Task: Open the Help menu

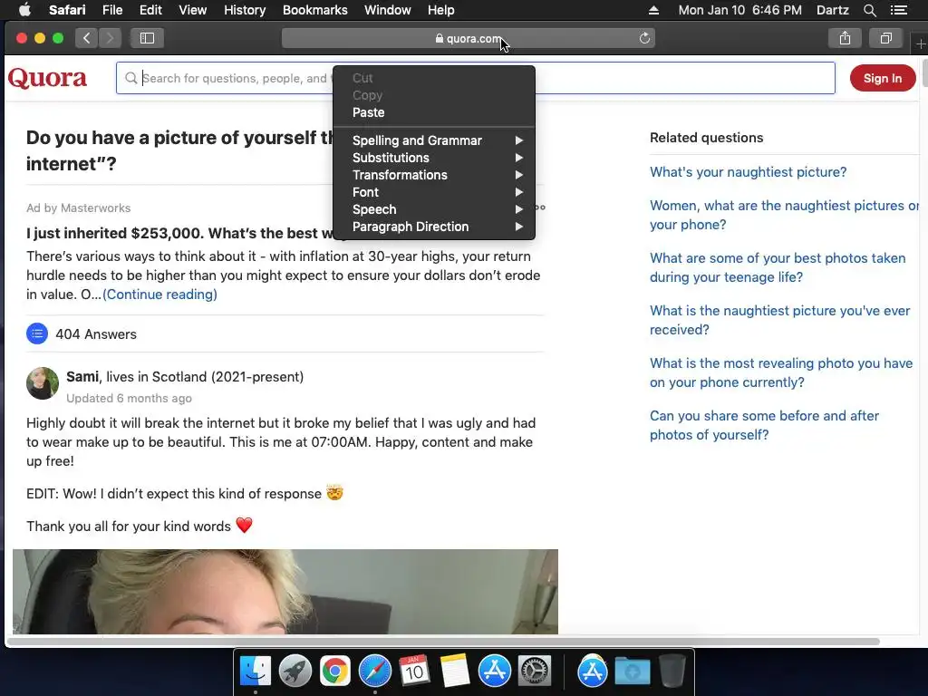Action: [441, 10]
